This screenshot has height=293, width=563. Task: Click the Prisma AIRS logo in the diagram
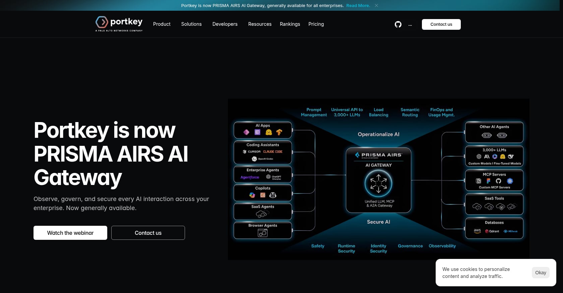(x=378, y=155)
